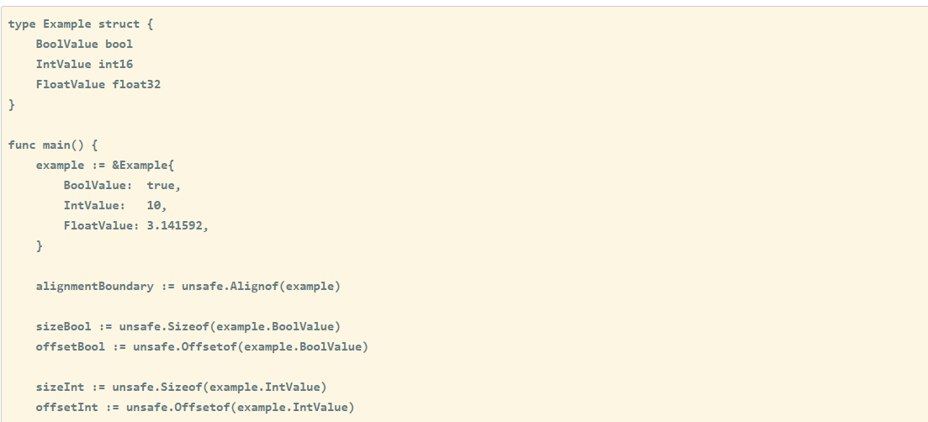The width and height of the screenshot is (928, 422).
Task: Click 'example.IntValue' inside the Offsetof call
Action: pos(292,407)
